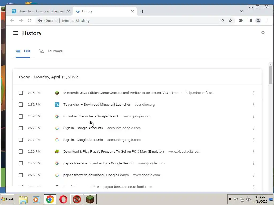Select the List view tab
The image size is (274, 205).
[x=23, y=51]
